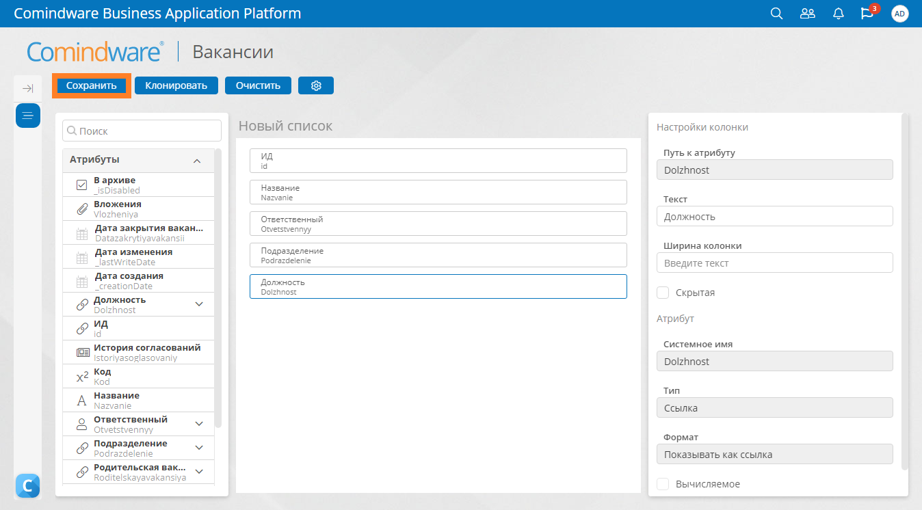Select calendar icon for Дата закрытия вакансии
The width and height of the screenshot is (922, 510).
coord(81,234)
